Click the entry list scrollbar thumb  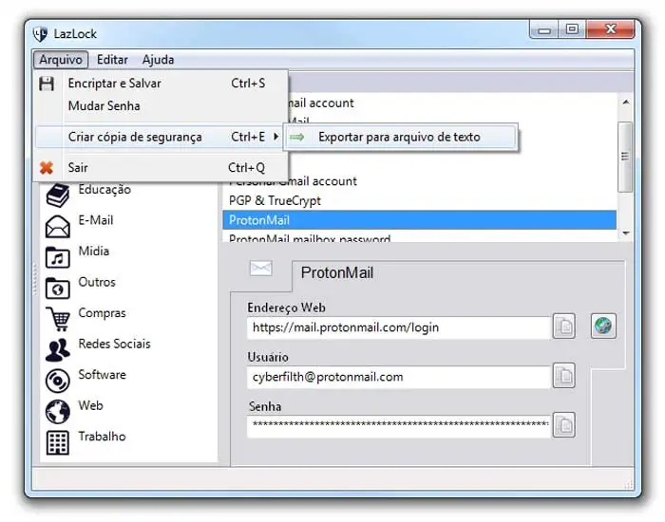coord(625,157)
